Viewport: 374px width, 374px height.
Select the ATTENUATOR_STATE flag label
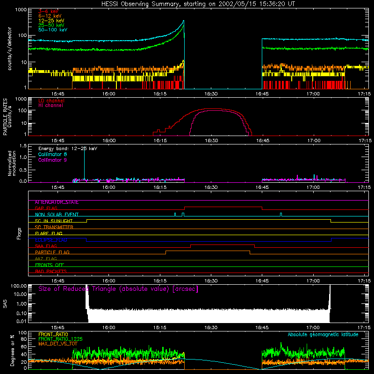(x=57, y=202)
